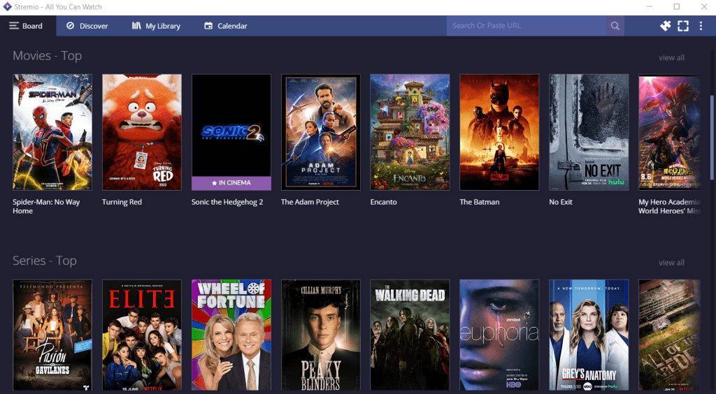The height and width of the screenshot is (394, 716).
Task: Click the 'No Exit' title text
Action: [561, 202]
